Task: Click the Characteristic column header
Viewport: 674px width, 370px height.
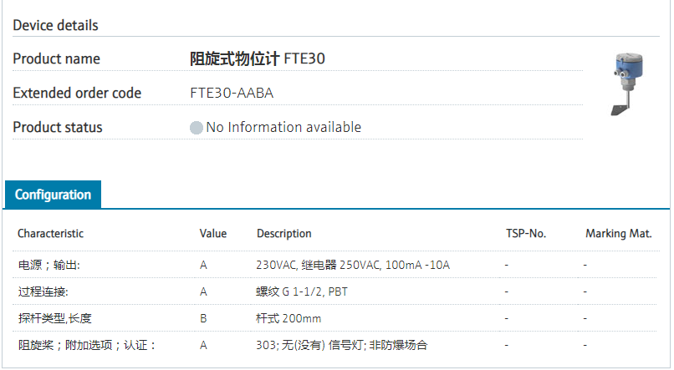Action: (x=50, y=234)
